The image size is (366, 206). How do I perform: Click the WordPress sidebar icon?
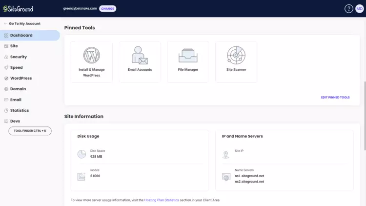coord(6,79)
